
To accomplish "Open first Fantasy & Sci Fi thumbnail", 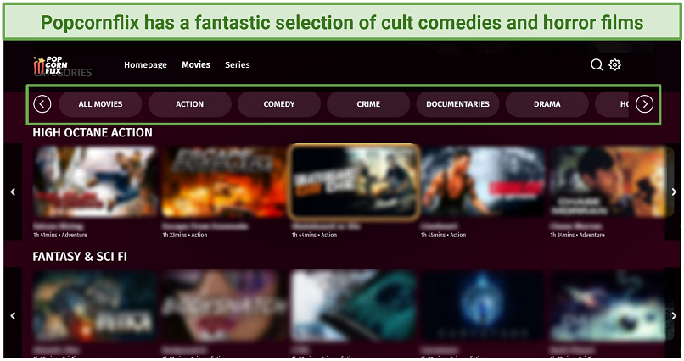I will pyautogui.click(x=95, y=306).
